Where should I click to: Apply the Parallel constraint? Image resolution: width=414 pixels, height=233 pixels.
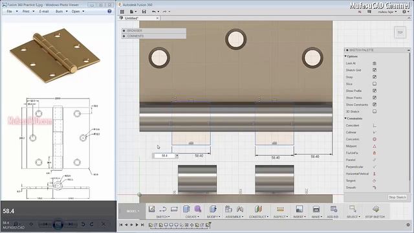(x=375, y=160)
